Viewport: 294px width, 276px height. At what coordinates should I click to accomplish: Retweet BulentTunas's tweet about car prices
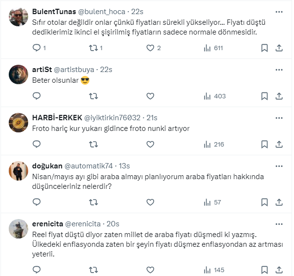tap(93, 48)
